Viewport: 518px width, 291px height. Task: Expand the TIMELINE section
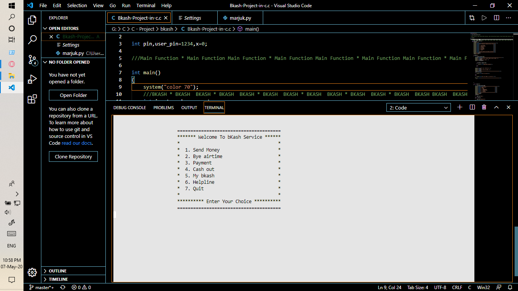tap(73, 279)
